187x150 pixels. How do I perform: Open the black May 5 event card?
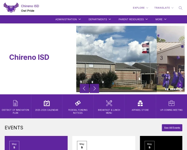[x=161, y=143]
